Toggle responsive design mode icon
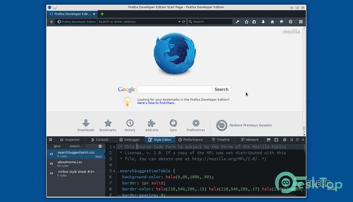Image resolution: width=353 pixels, height=202 pixels. coord(276,140)
